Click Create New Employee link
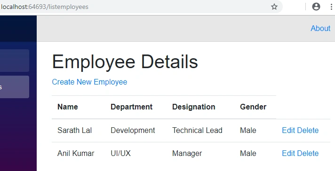 [89, 82]
